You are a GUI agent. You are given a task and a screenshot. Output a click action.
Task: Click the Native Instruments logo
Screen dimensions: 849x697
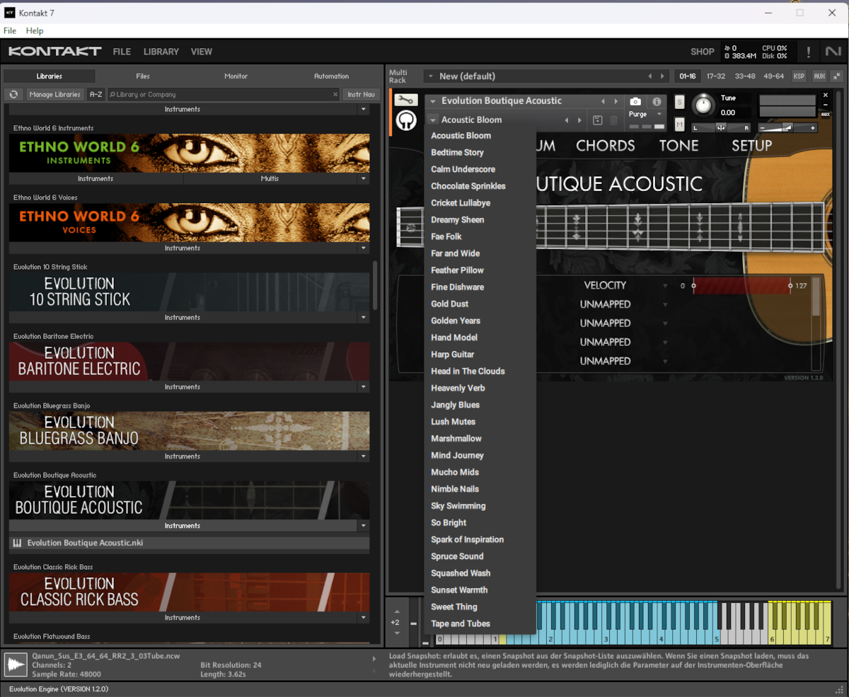point(833,52)
